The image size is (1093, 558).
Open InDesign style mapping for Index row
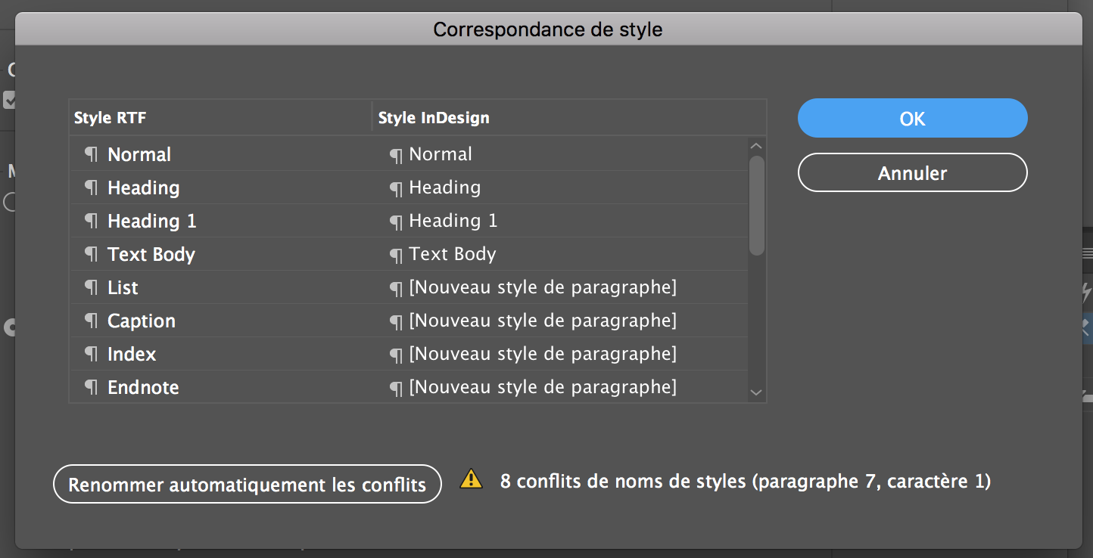(x=560, y=354)
